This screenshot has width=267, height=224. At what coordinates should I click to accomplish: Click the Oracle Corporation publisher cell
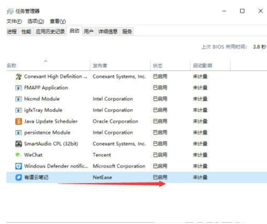(x=116, y=121)
